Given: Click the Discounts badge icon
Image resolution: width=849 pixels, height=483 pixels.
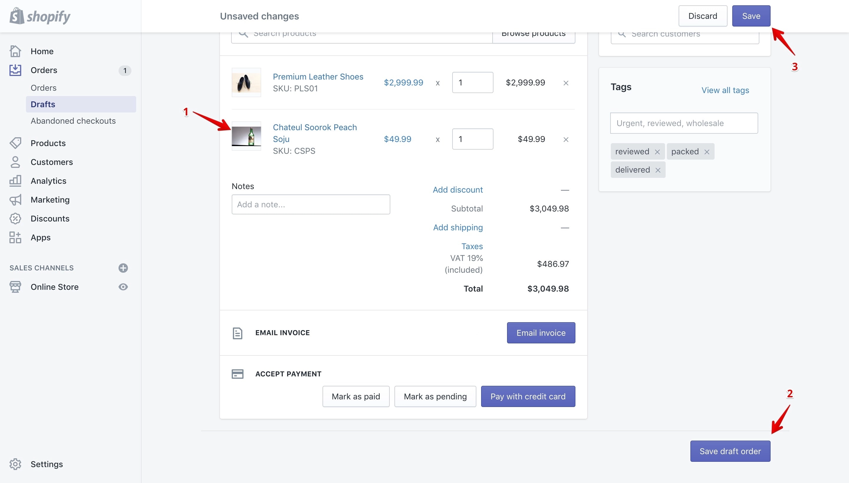Looking at the screenshot, I should pyautogui.click(x=15, y=219).
